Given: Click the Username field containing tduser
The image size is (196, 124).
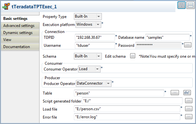Looking at the screenshot, I should click(x=95, y=45).
